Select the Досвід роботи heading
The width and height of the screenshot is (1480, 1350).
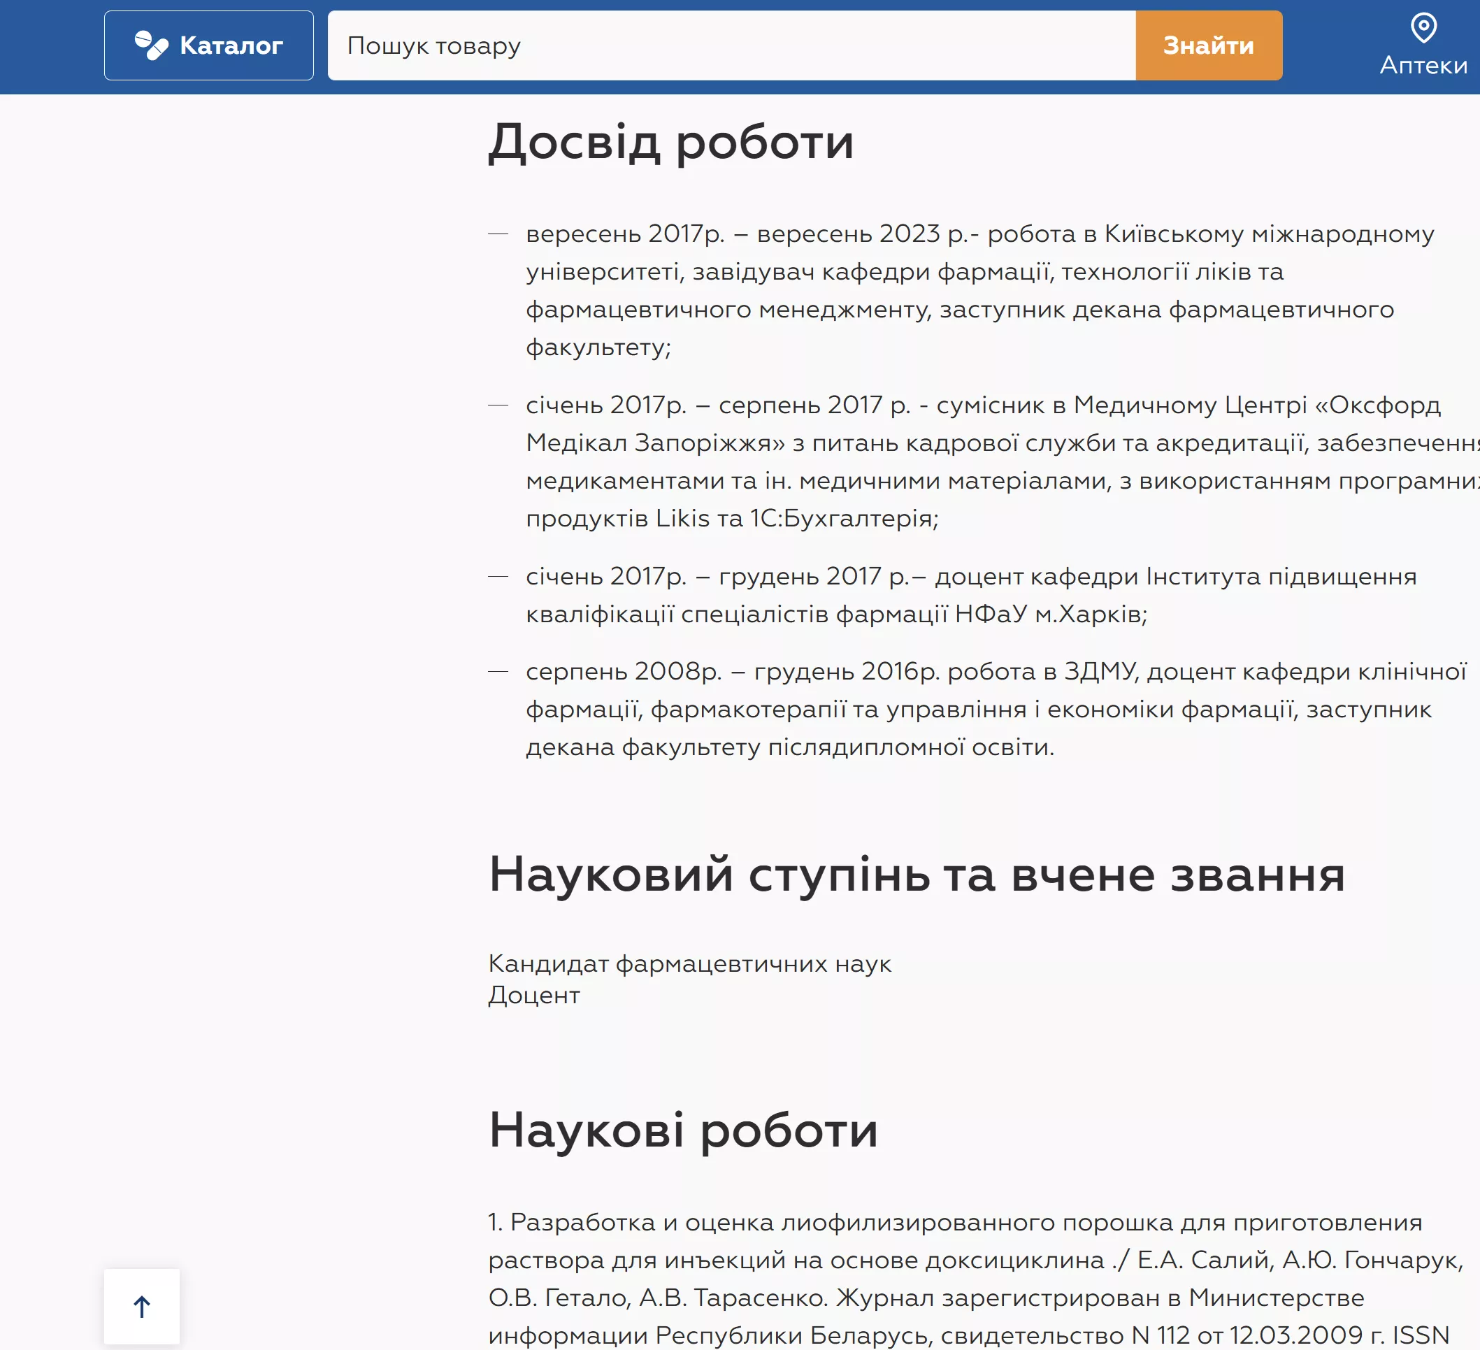(671, 143)
